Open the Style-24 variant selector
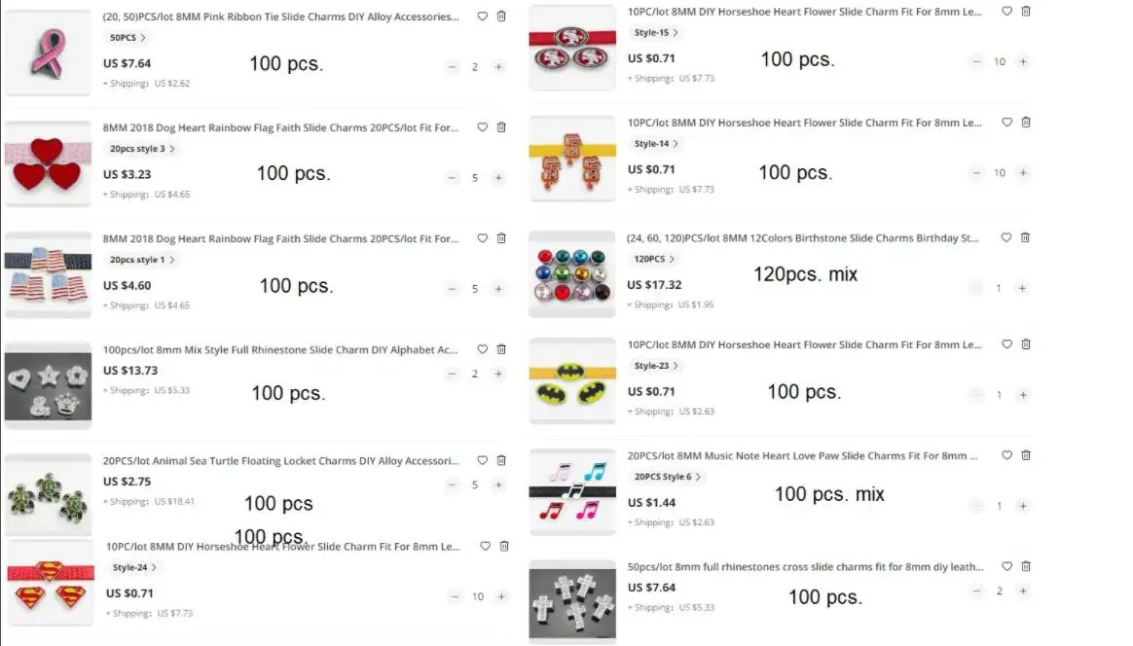The width and height of the screenshot is (1133, 646). [133, 567]
